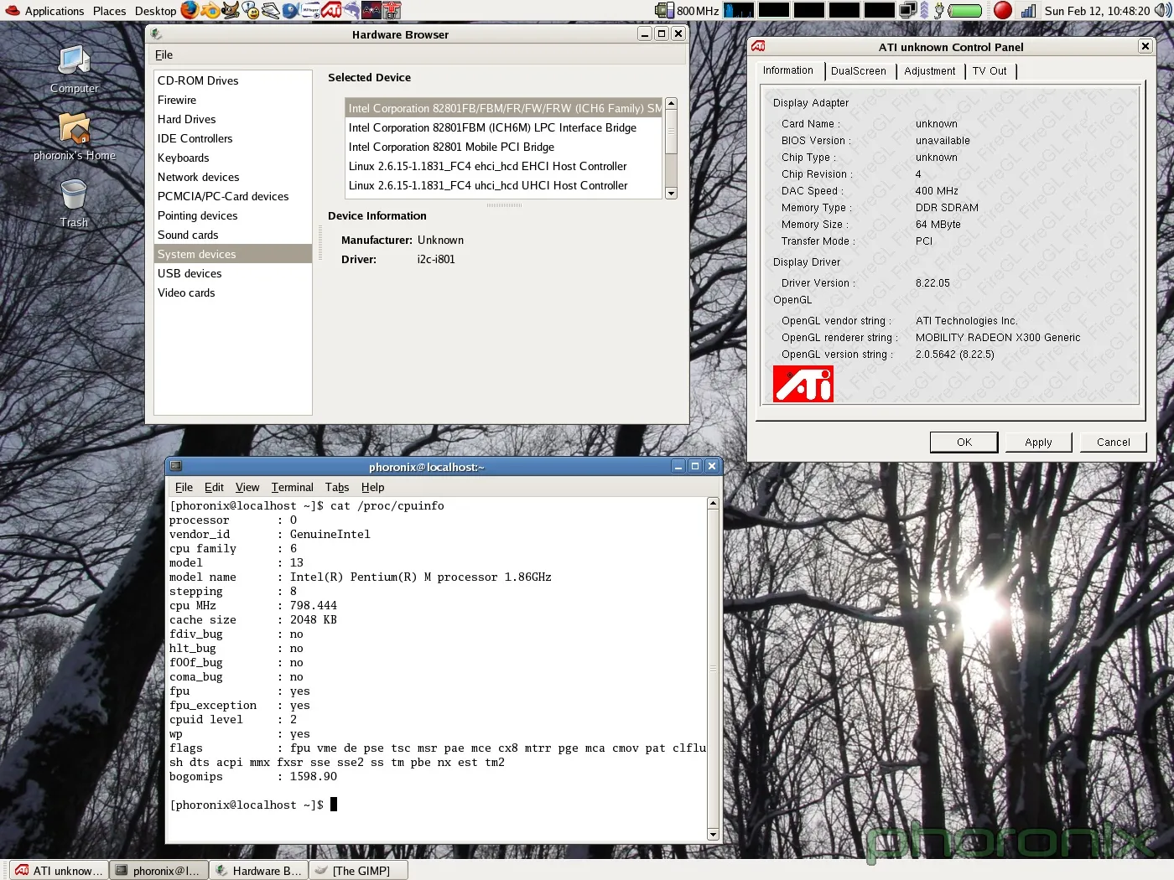Click the clock showing Sun Feb 12

[1097, 11]
